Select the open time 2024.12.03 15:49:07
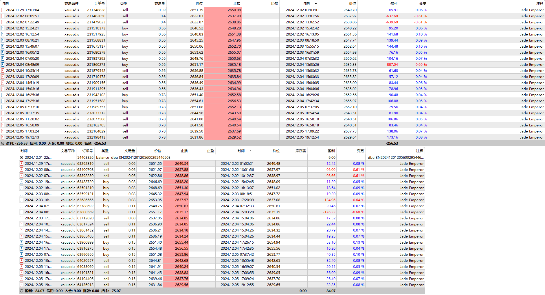 (x=23, y=46)
